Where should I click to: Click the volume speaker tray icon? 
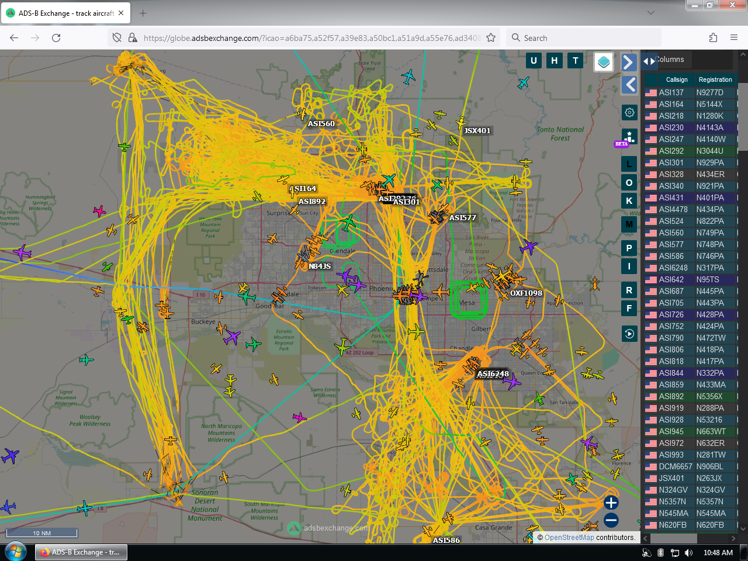[689, 552]
